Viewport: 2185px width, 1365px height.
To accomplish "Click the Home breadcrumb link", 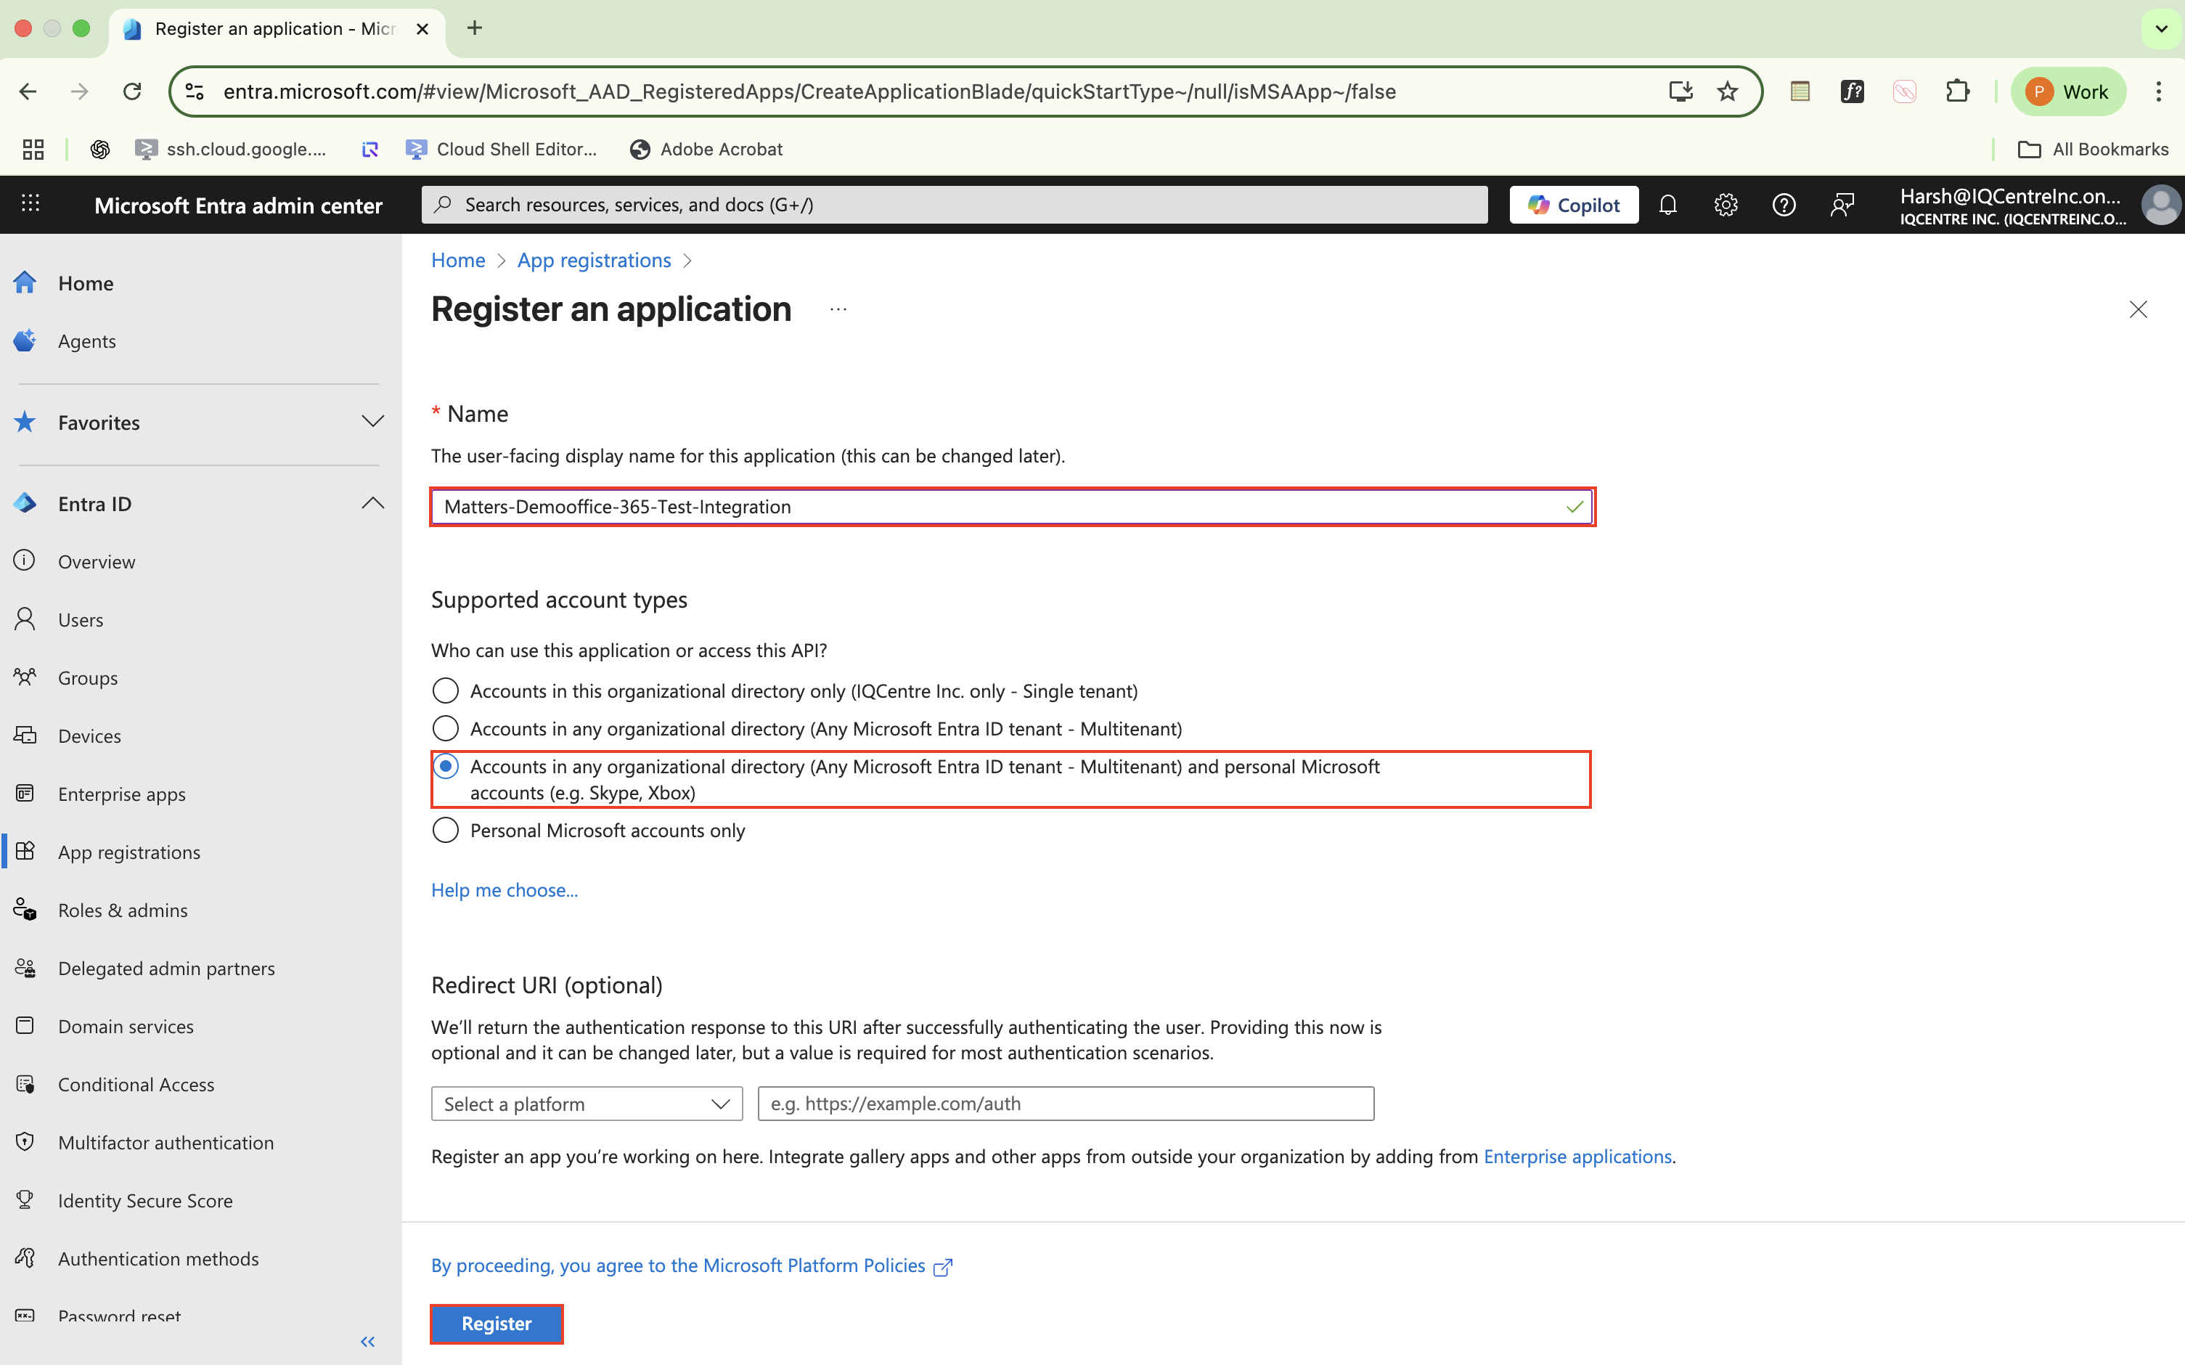I will tap(457, 260).
